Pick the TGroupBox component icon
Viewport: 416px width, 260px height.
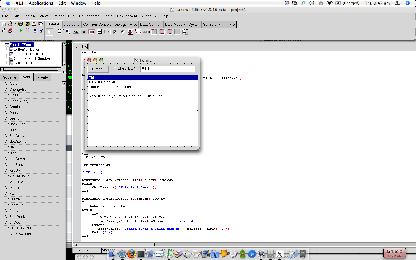(154, 32)
